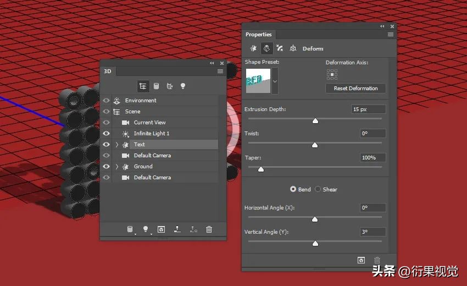Toggle visibility of last Default Camera
The width and height of the screenshot is (467, 286).
click(107, 178)
